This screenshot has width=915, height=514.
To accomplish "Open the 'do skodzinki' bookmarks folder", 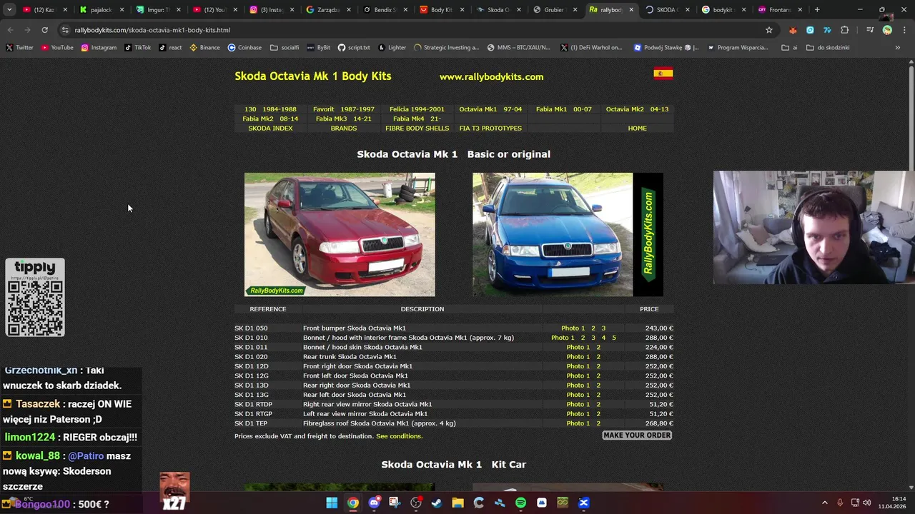I will coord(828,48).
